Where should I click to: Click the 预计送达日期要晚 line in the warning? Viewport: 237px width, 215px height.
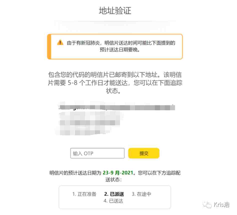119,50
